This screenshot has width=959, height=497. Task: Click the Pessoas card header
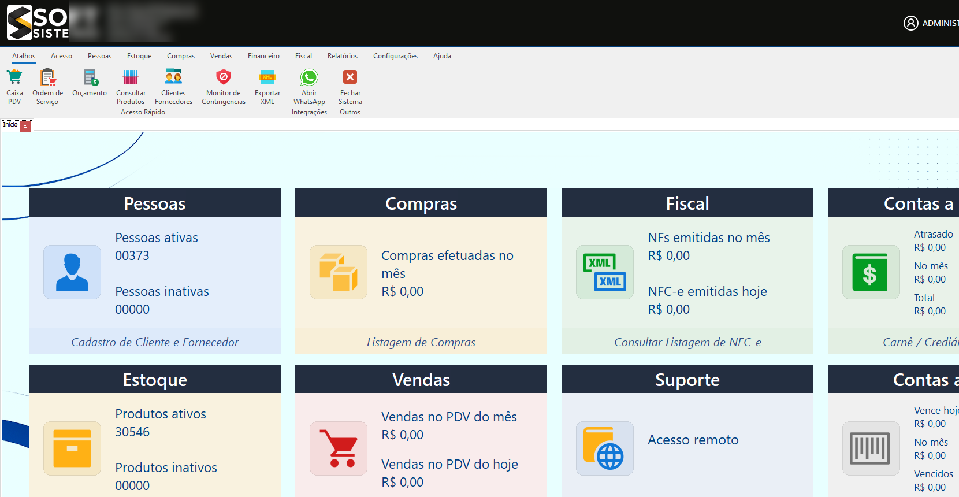coord(155,203)
